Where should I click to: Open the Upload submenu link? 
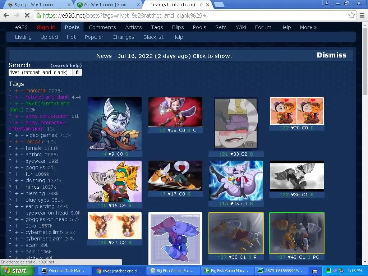pos(49,37)
